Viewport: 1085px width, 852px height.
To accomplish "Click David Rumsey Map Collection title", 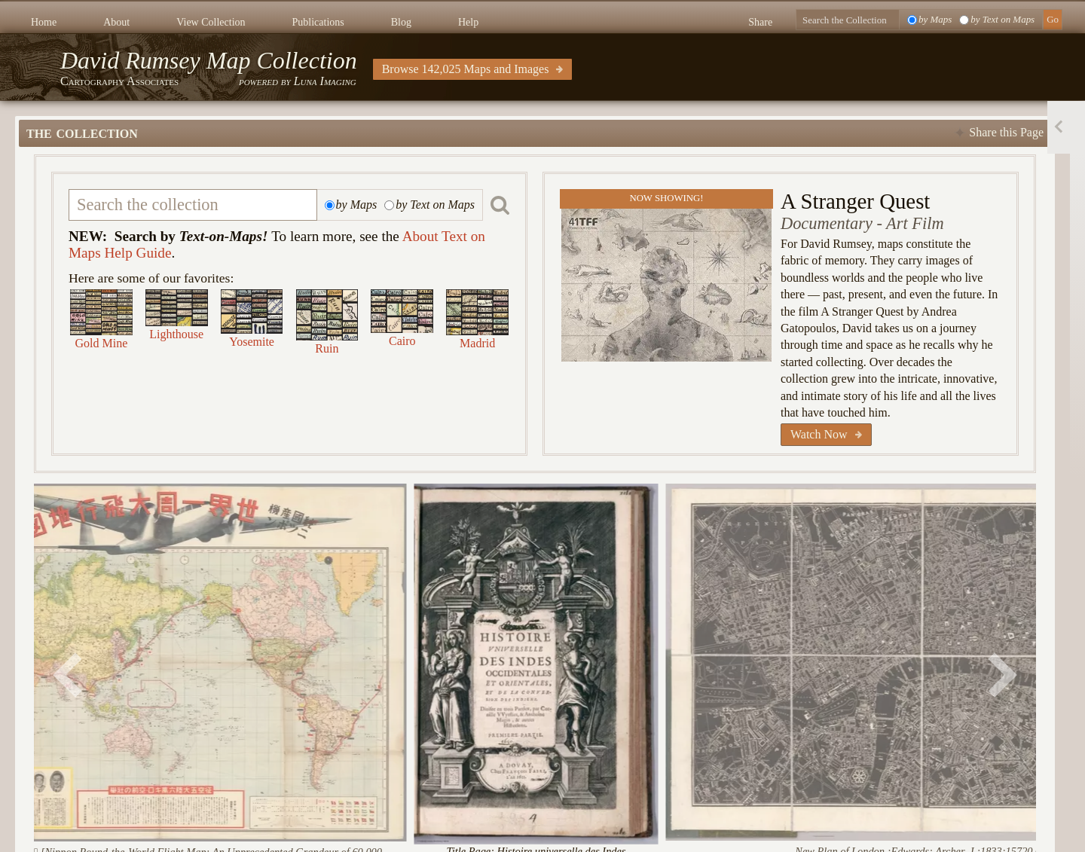I will tap(208, 60).
